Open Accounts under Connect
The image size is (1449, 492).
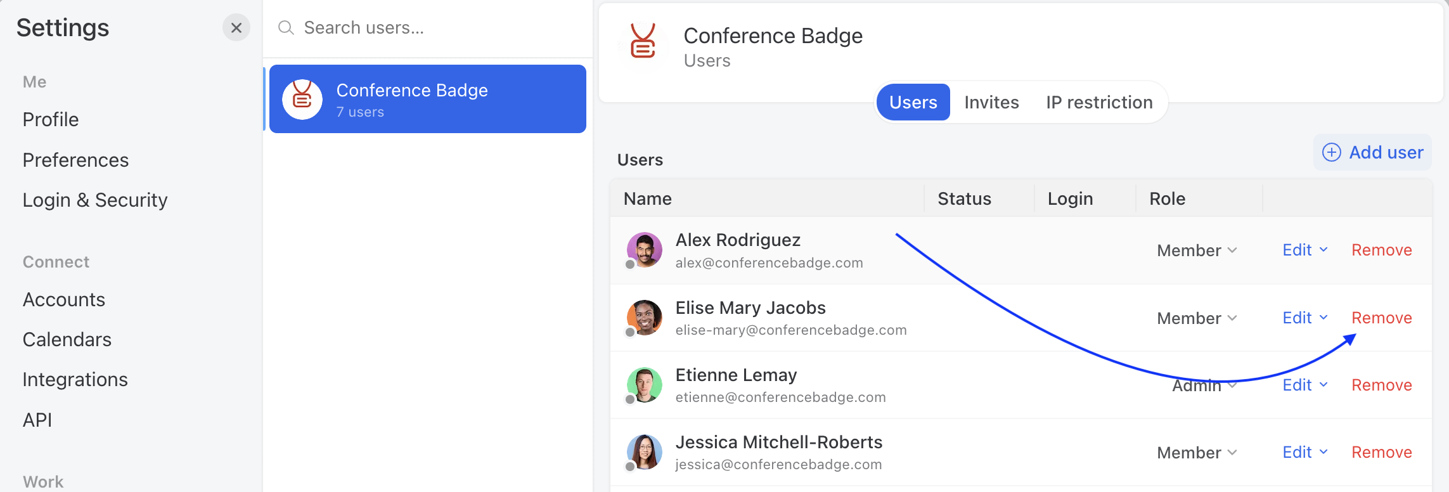[x=64, y=299]
